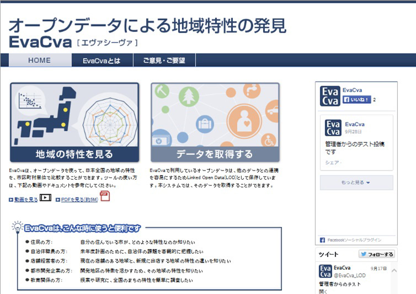The height and width of the screenshot is (294, 416).
Task: Click the tweet timeline scroll-up arrow
Action: click(393, 271)
